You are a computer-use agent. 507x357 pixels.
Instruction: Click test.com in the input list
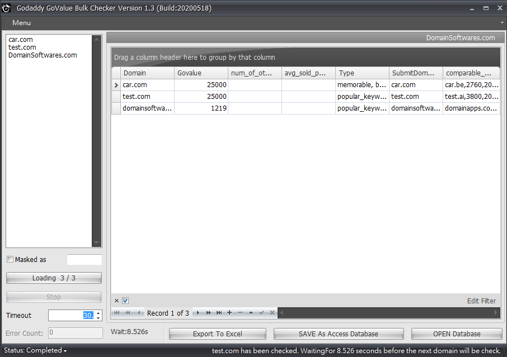point(22,47)
